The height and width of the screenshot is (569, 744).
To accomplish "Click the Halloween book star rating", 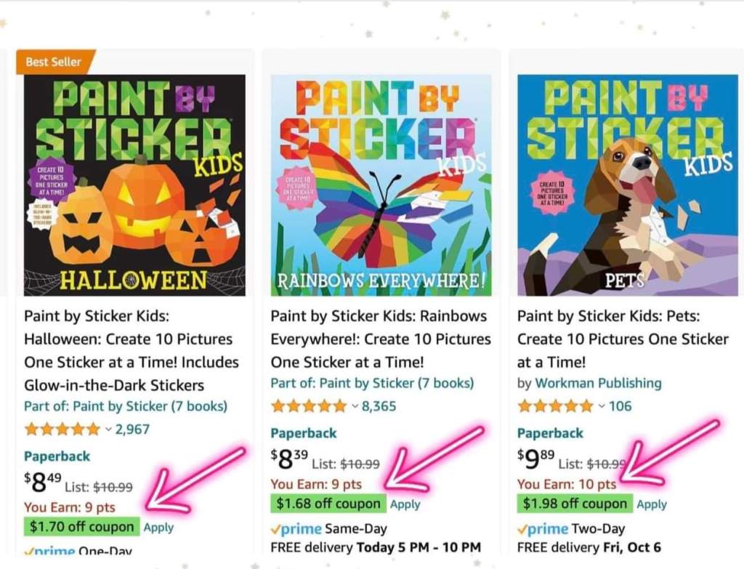I will coord(62,429).
